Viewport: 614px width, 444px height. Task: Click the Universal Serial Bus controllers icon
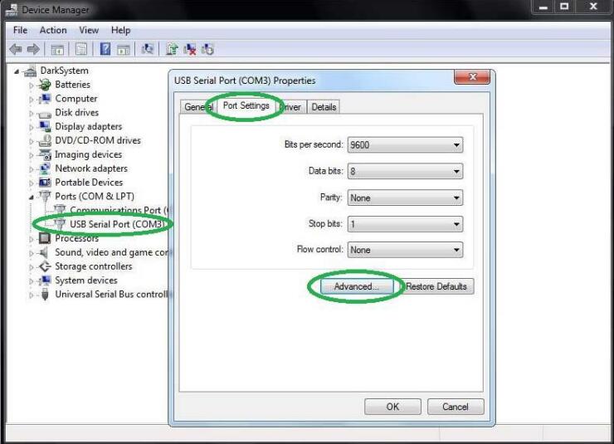pos(45,294)
